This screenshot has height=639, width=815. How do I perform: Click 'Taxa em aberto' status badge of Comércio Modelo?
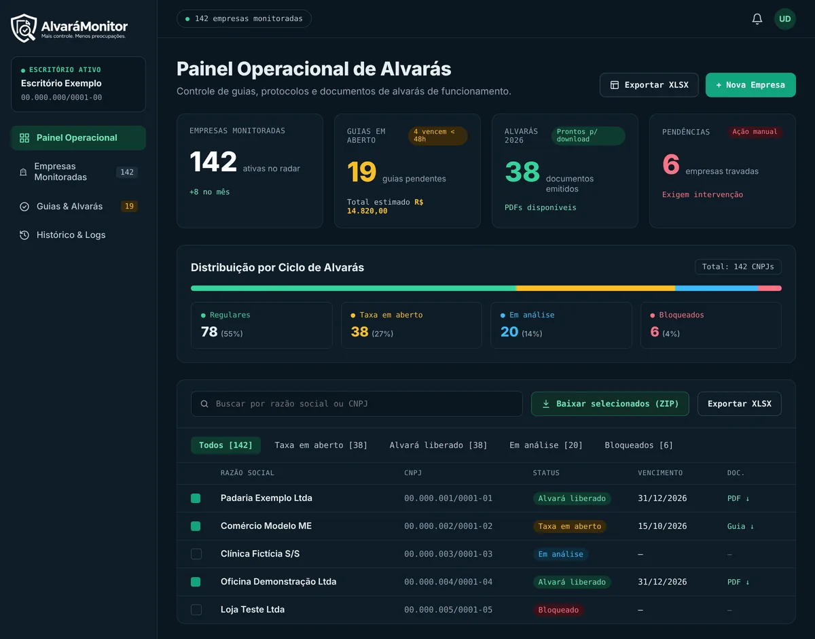[x=570, y=526]
